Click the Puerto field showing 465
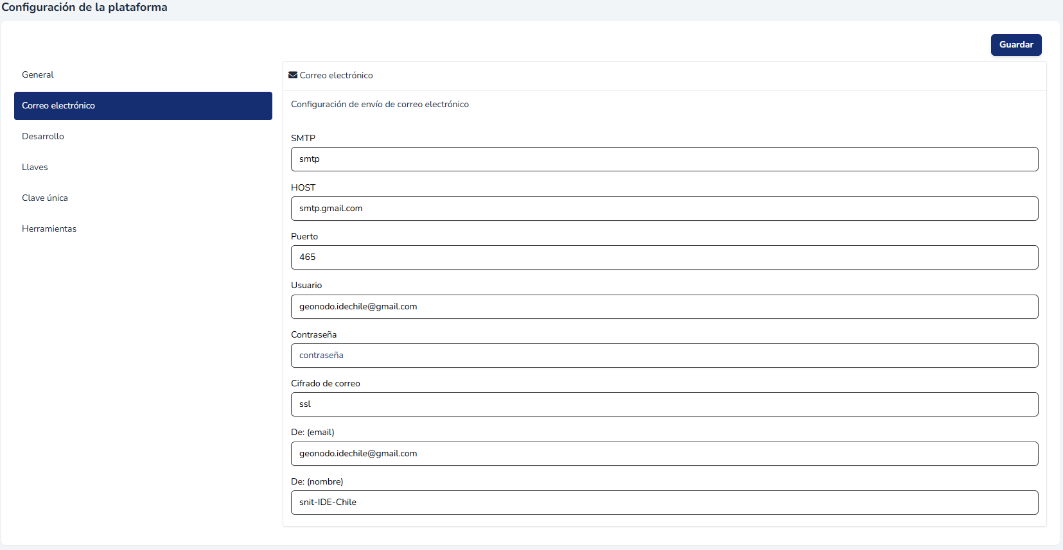The height and width of the screenshot is (550, 1063). pyautogui.click(x=665, y=257)
